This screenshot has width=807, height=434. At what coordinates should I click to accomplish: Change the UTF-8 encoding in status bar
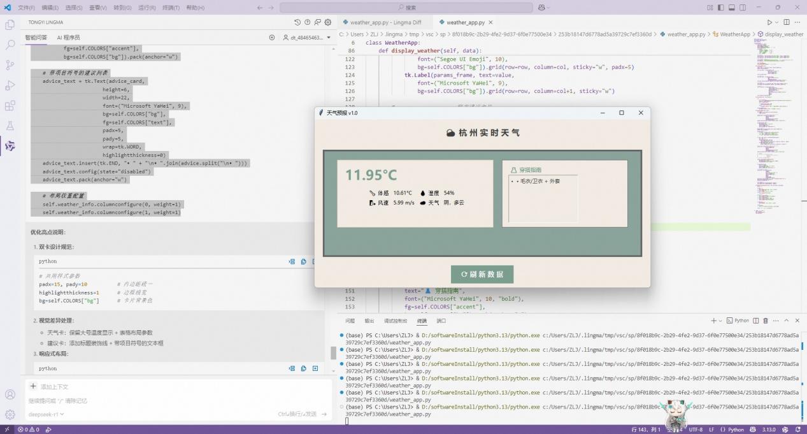[696, 430]
